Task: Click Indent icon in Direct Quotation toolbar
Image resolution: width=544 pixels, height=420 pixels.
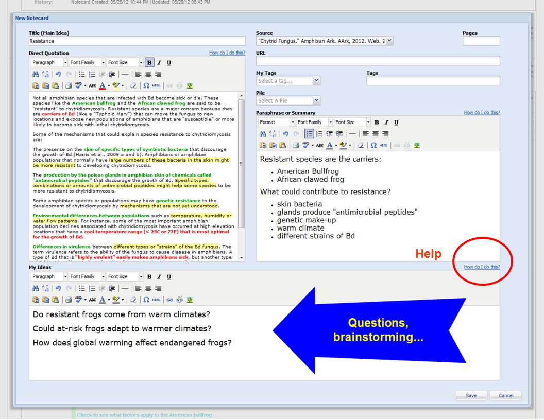Action: coord(112,74)
